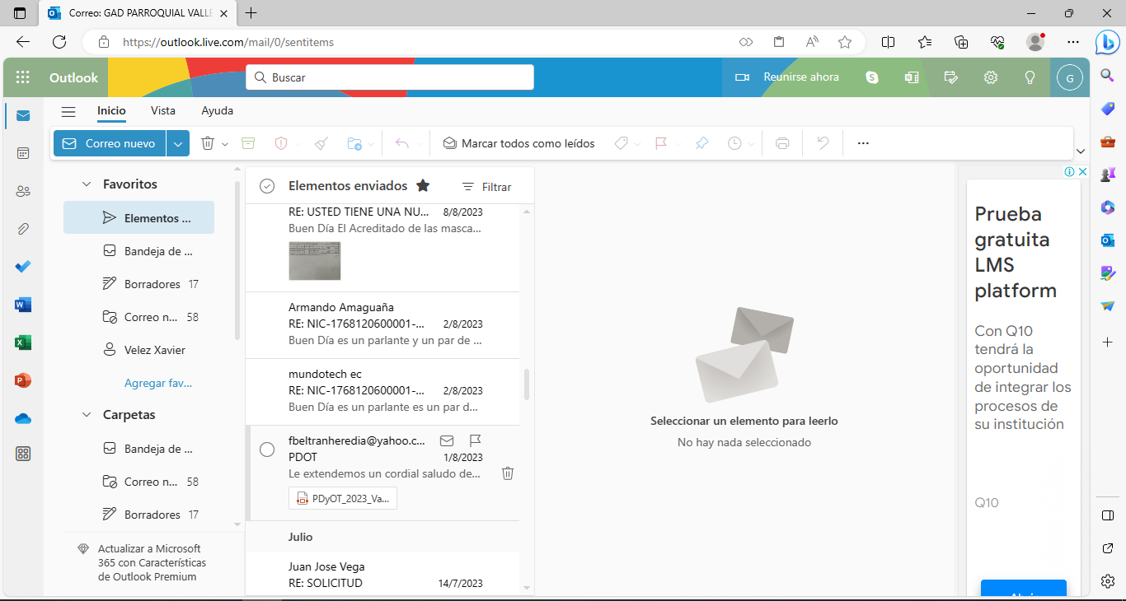The width and height of the screenshot is (1126, 601).
Task: Open the Skype icon in header
Action: click(x=872, y=77)
